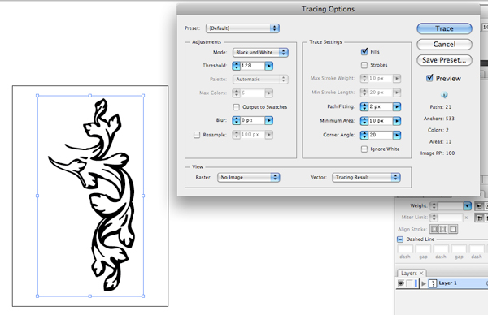
Task: Click the Stroke Weight stepper
Action: coord(434,206)
